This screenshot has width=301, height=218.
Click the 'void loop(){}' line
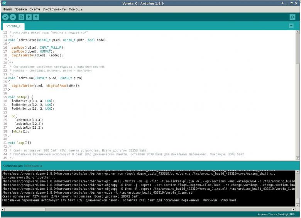click(19, 143)
